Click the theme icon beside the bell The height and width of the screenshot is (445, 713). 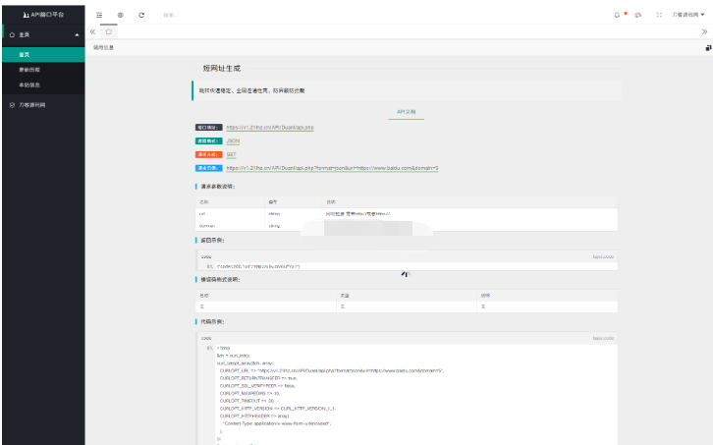638,15
